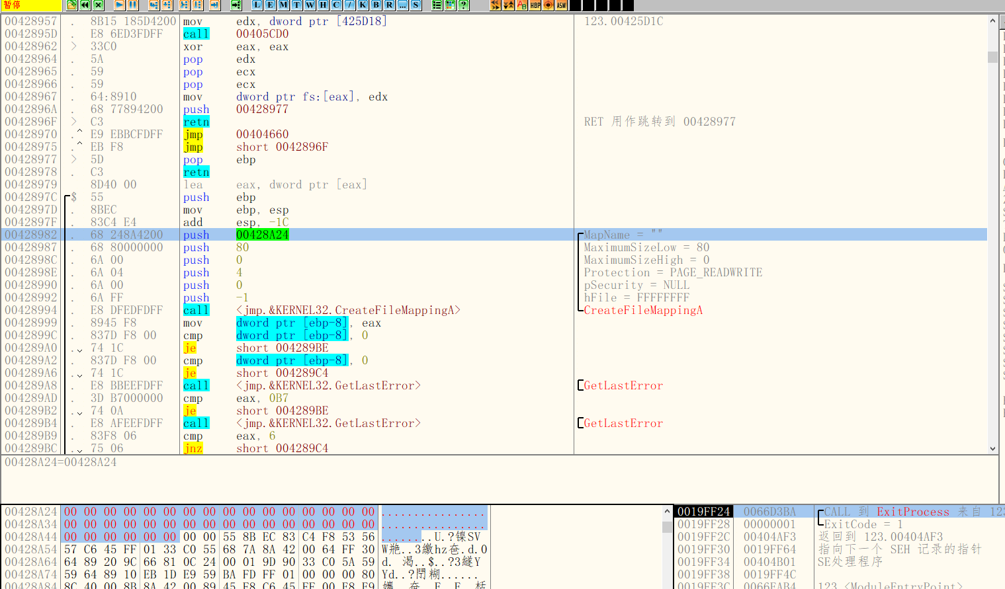The width and height of the screenshot is (1005, 589).
Task: Open the Log window with L button
Action: pyautogui.click(x=257, y=5)
